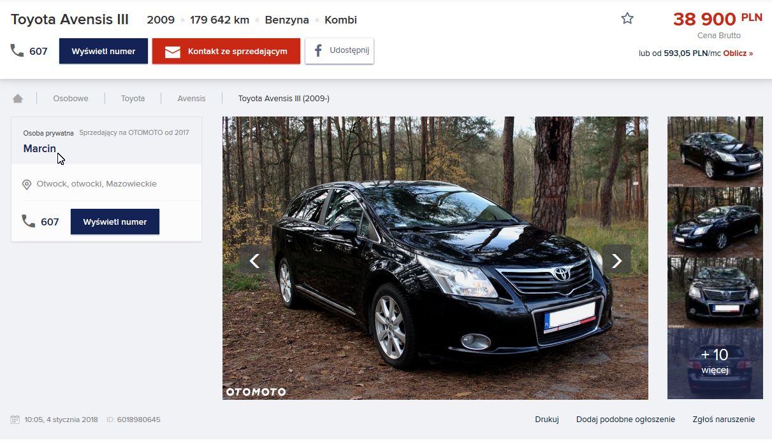Open 'Kontakt ze sprzedającym' message button
Viewport: 772px width, 445px height.
click(x=226, y=51)
